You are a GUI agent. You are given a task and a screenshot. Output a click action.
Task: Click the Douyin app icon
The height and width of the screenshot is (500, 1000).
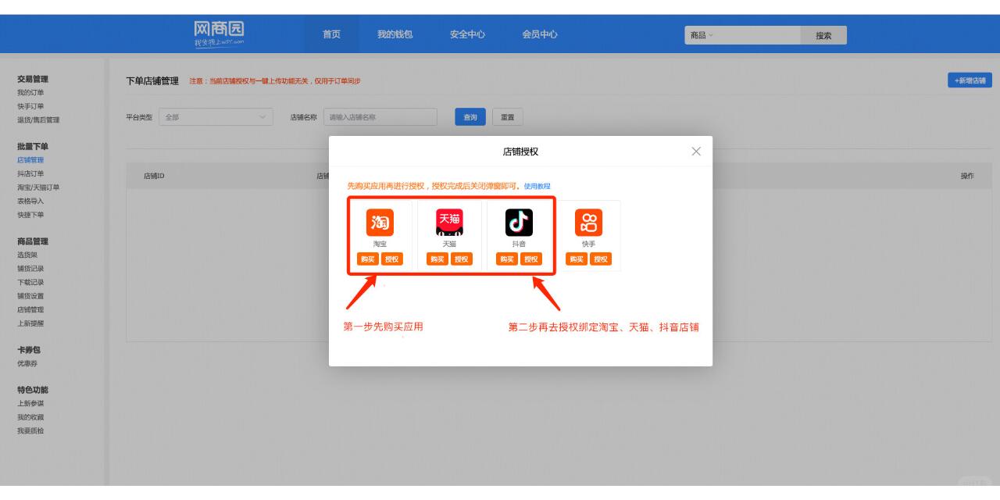(x=520, y=223)
